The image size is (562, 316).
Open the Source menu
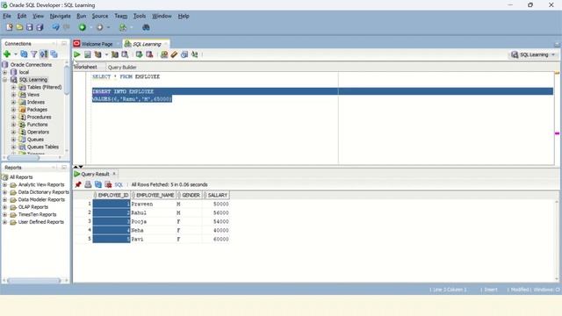pos(99,16)
